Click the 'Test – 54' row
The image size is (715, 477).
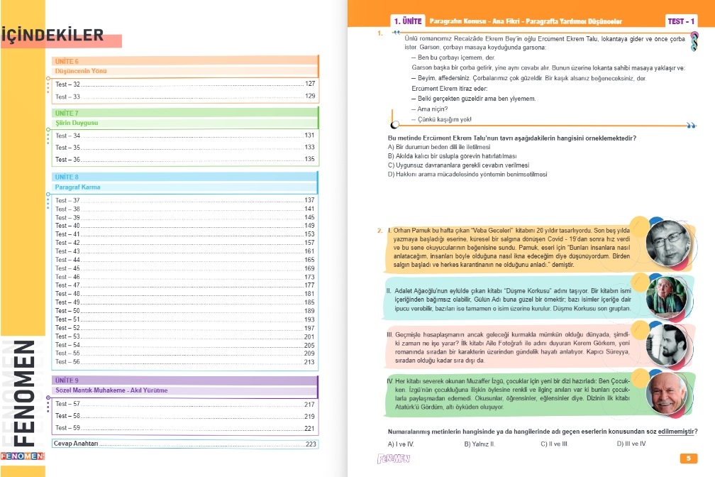pyautogui.click(x=184, y=345)
